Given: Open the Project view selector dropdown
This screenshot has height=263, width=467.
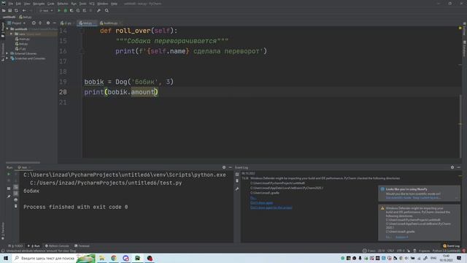Looking at the screenshot, I should click(17, 23).
